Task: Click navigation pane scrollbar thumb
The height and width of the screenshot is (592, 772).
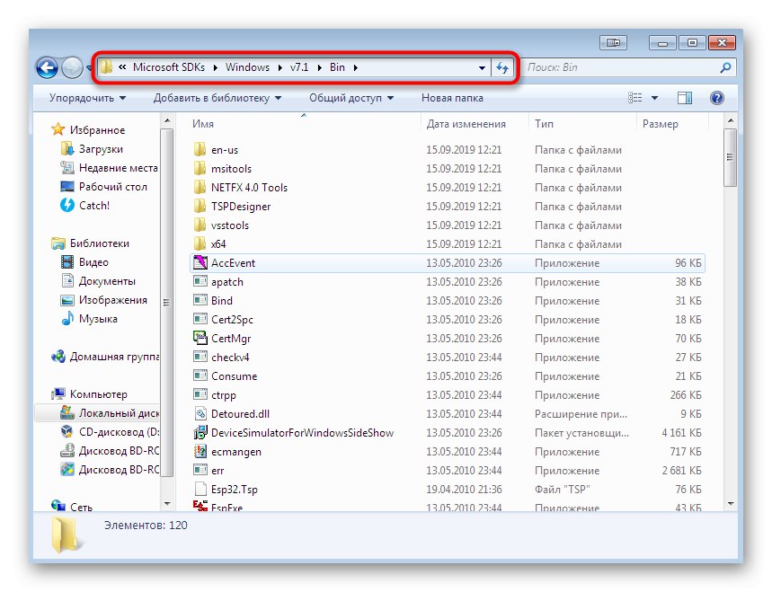Action: [x=166, y=303]
